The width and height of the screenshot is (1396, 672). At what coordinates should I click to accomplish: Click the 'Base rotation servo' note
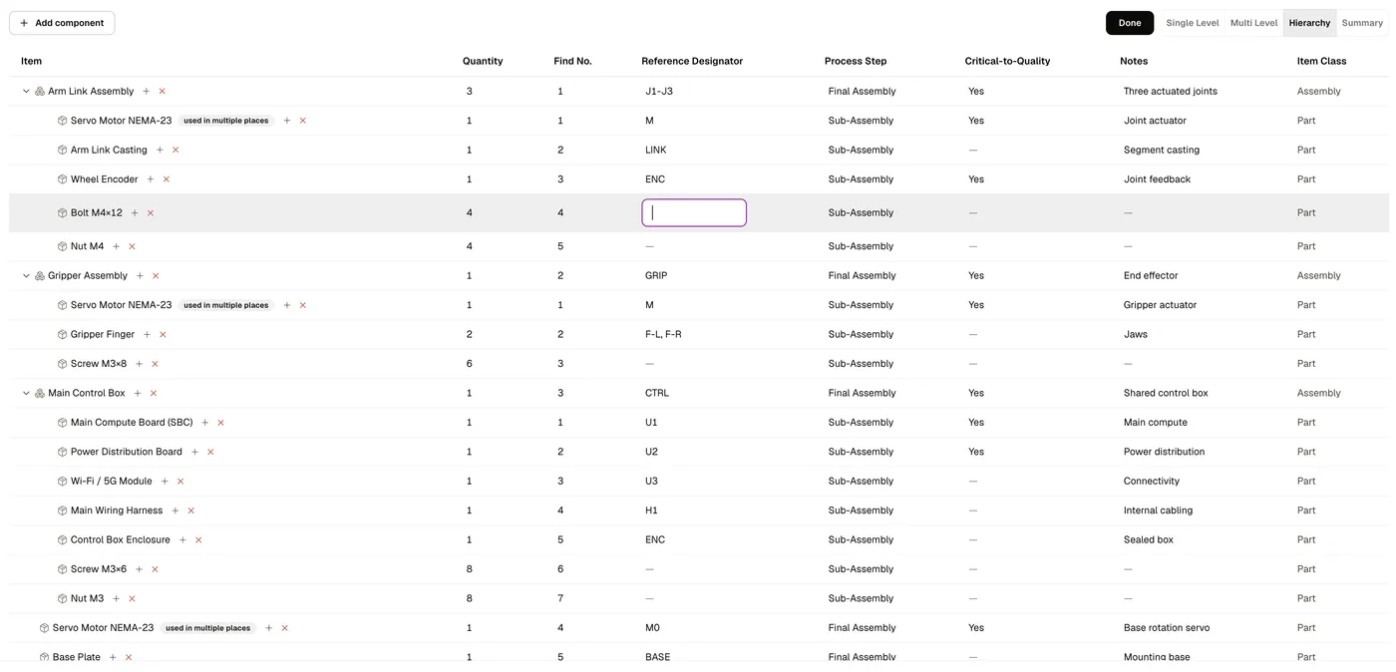tap(1167, 628)
